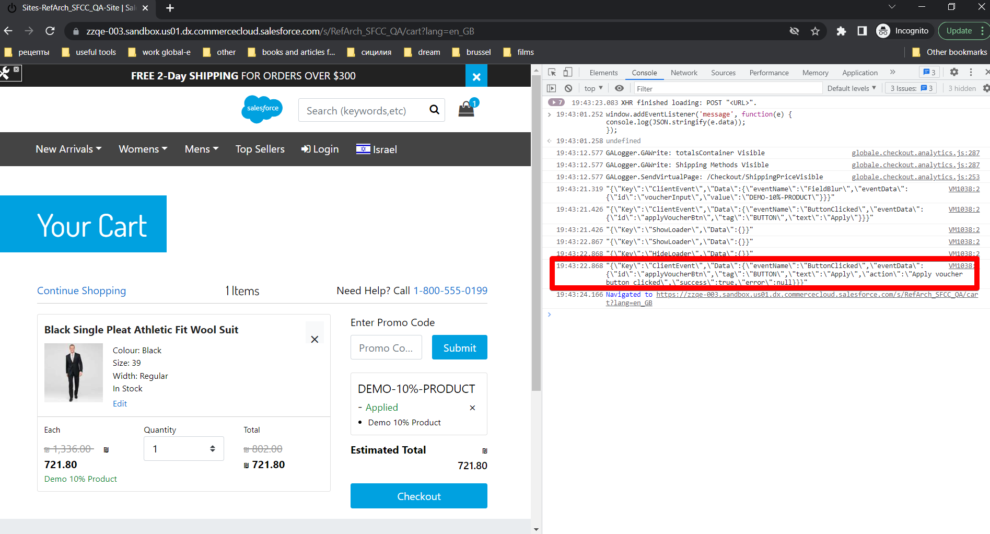This screenshot has height=534, width=990.
Task: Open the side panel icon in browser toolbar
Action: pos(862,31)
